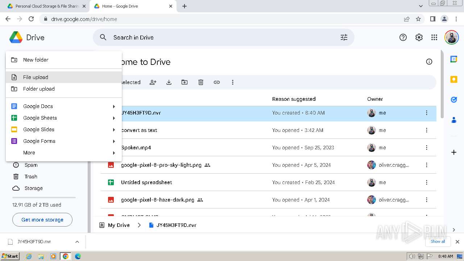Open Contacts side panel
The width and height of the screenshot is (464, 261).
coord(454,120)
